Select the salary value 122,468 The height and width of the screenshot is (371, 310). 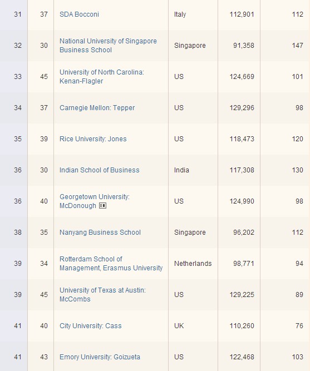point(242,357)
